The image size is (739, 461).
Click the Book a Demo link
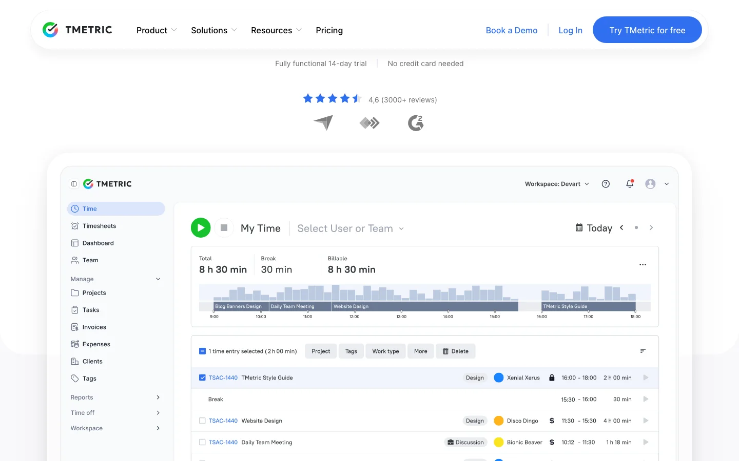[x=512, y=30]
